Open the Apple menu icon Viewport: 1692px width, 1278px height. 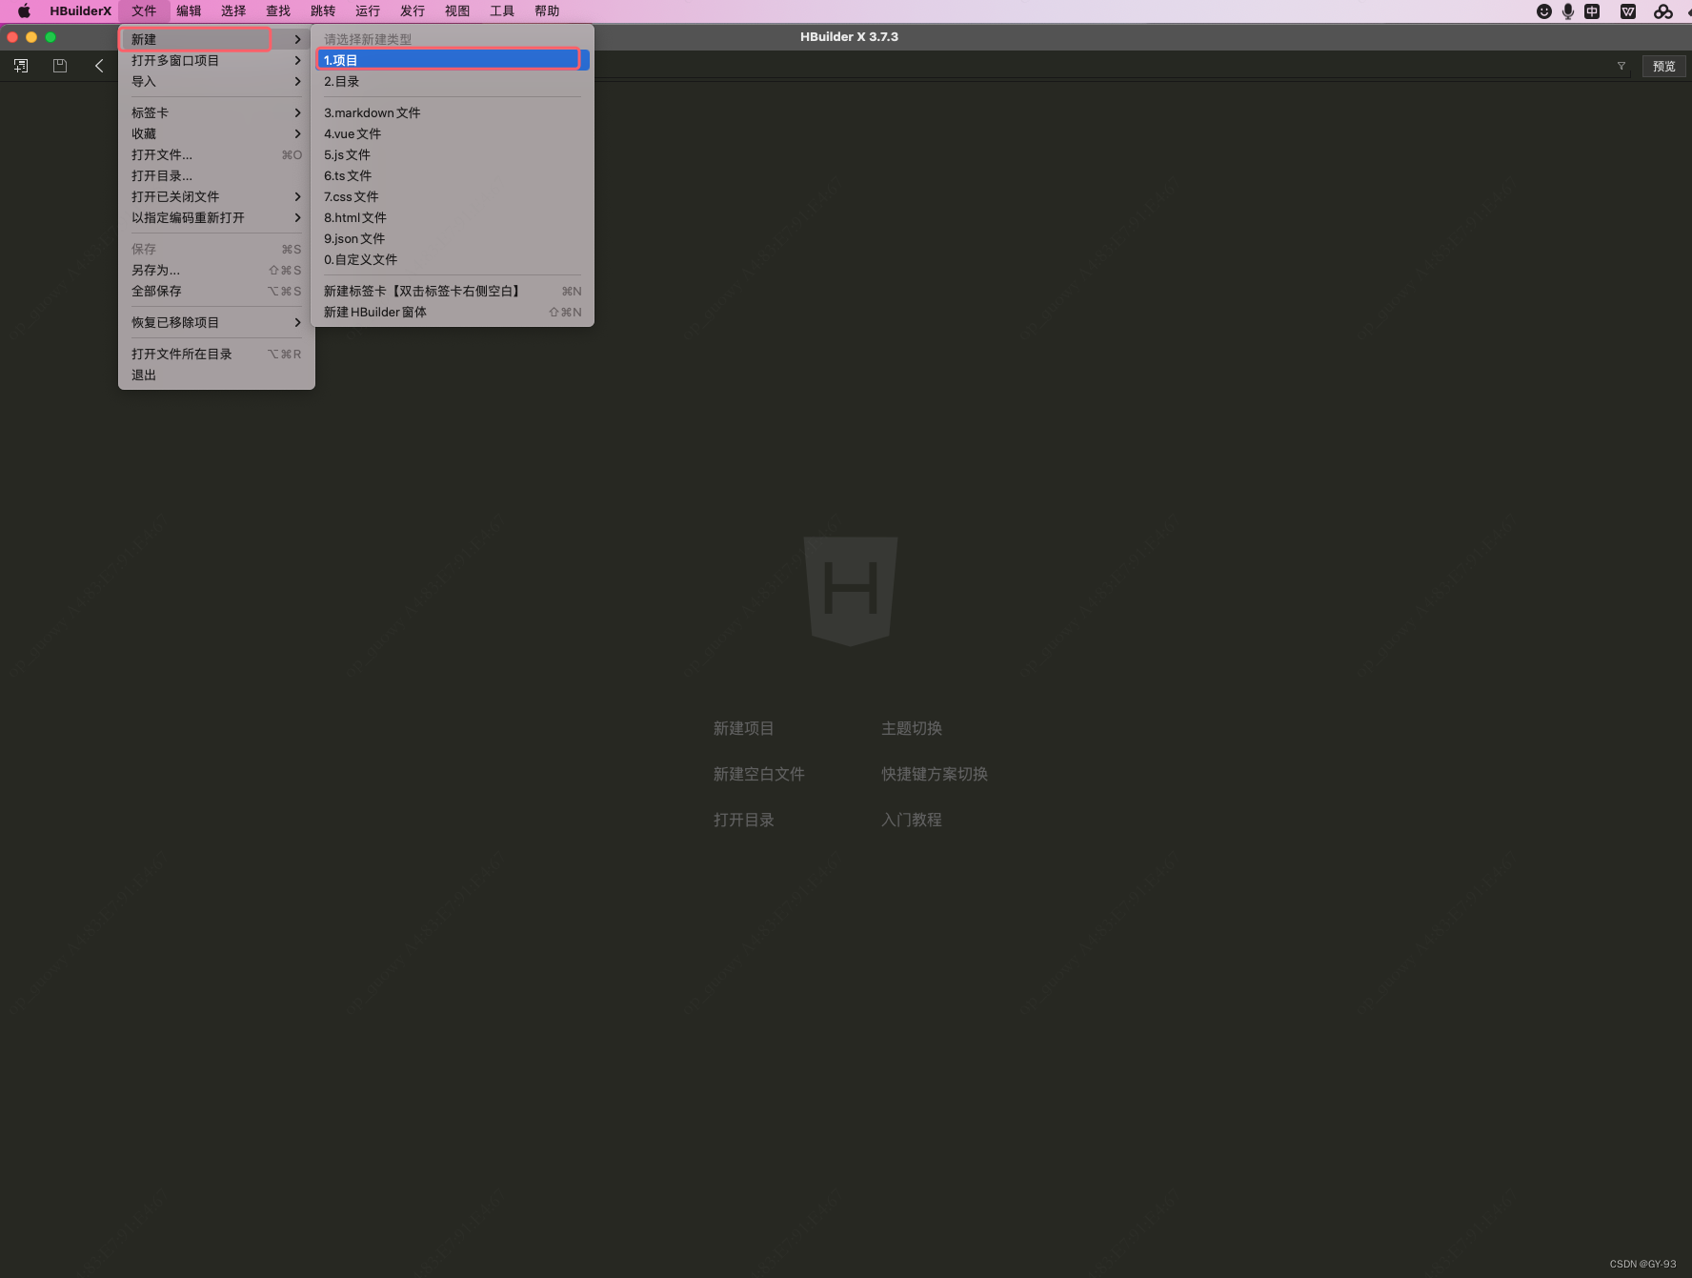coord(24,11)
